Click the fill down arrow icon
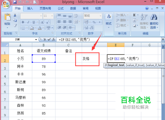This screenshot has width=165, height=120. click(134, 21)
